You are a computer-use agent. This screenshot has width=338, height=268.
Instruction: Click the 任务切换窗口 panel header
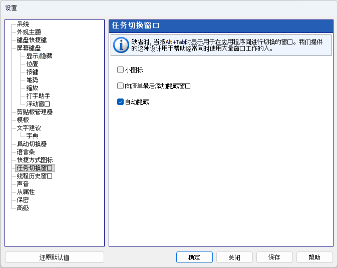[x=221, y=25]
